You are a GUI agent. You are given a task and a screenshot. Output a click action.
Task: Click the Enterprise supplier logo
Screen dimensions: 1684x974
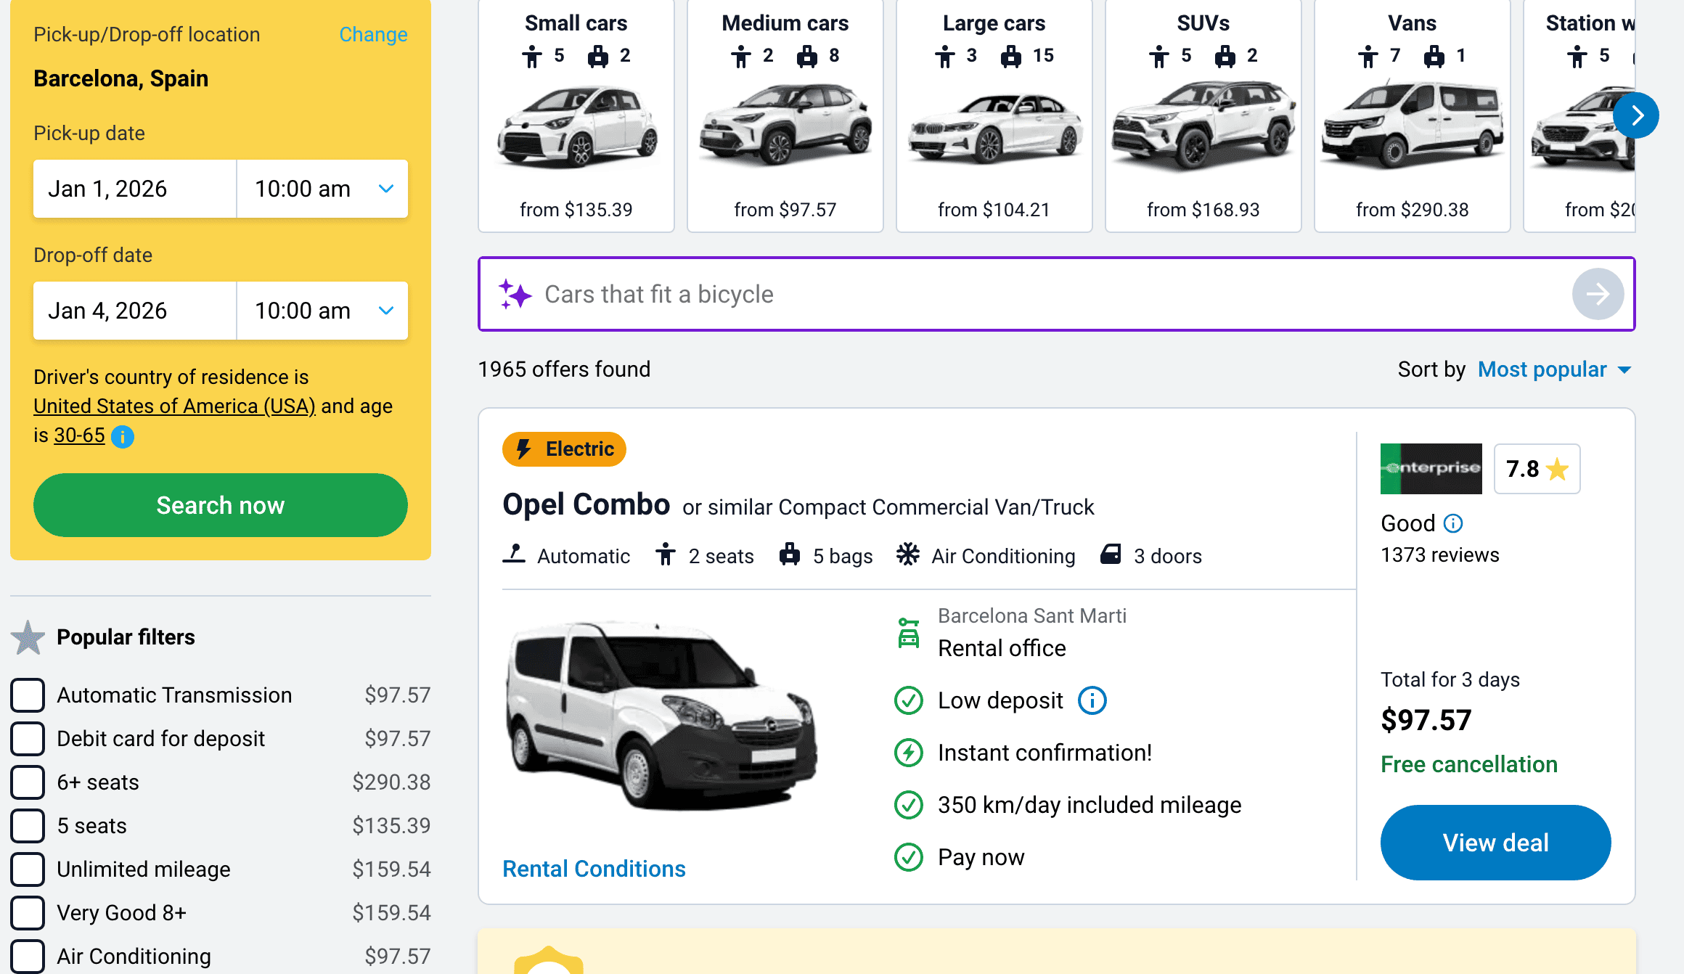pyautogui.click(x=1431, y=469)
